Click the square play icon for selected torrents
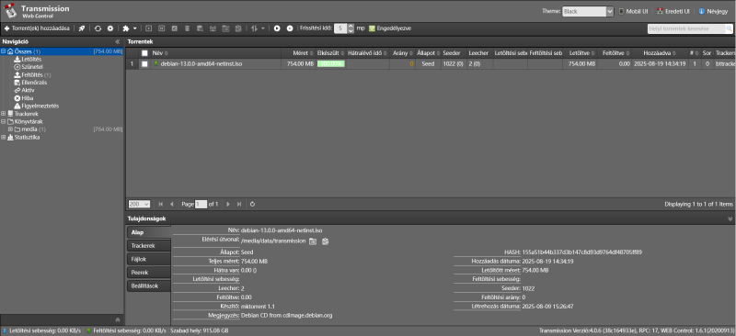736x336 pixels. tap(149, 28)
